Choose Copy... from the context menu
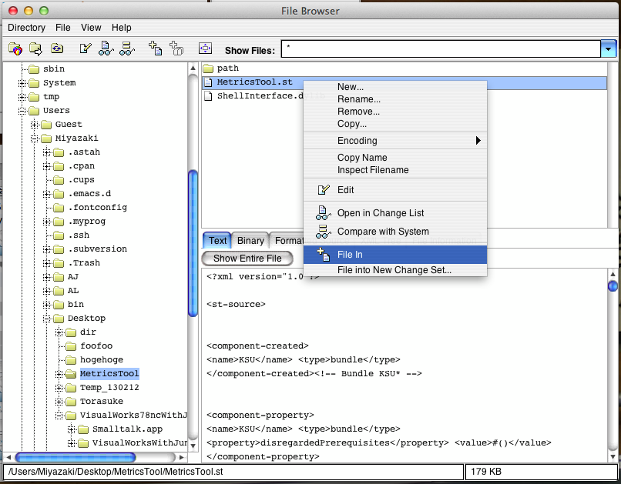Viewport: 621px width, 484px height. click(x=394, y=124)
